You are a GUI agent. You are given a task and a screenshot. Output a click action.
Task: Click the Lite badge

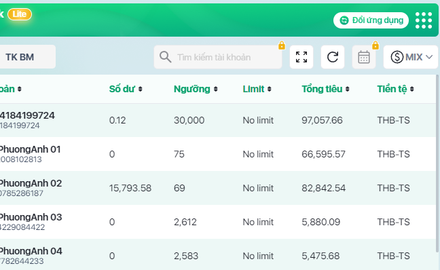pos(20,14)
